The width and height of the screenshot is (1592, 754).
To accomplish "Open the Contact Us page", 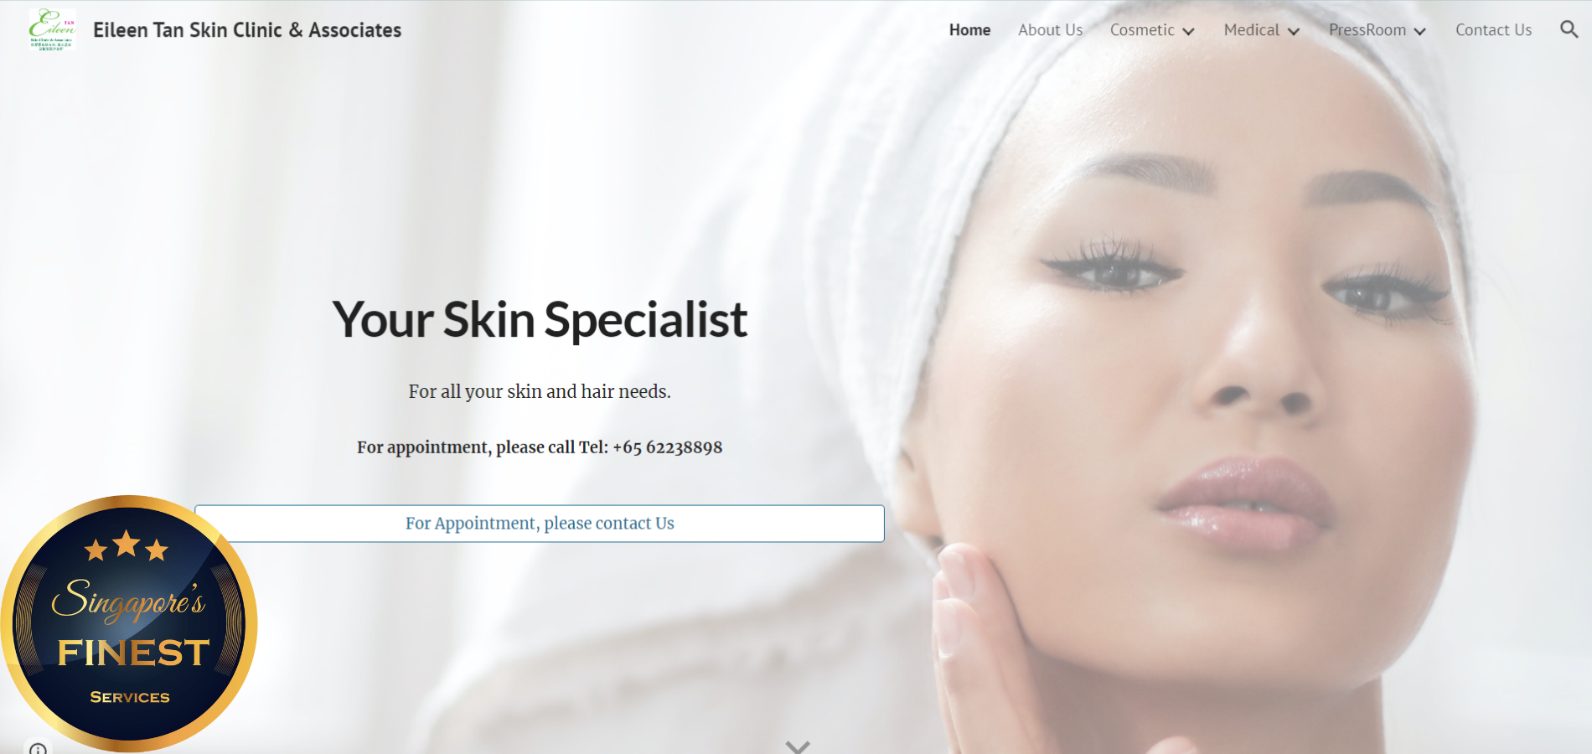I will (x=1493, y=30).
